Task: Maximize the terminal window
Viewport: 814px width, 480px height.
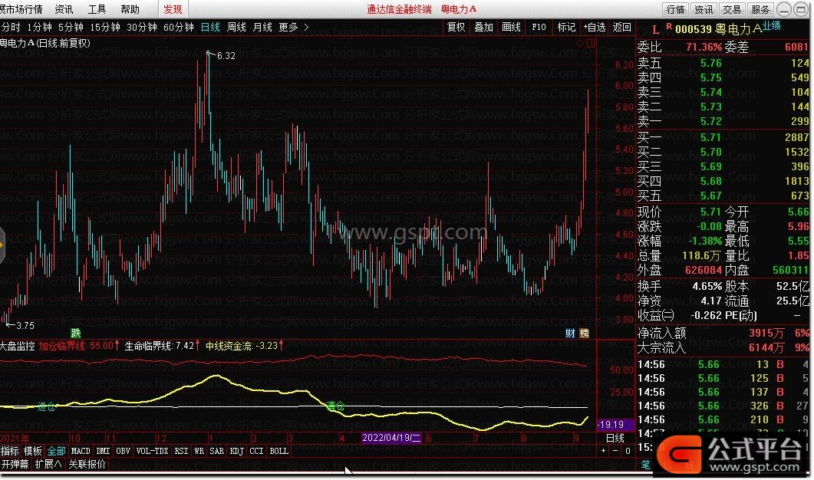Action: pos(801,9)
